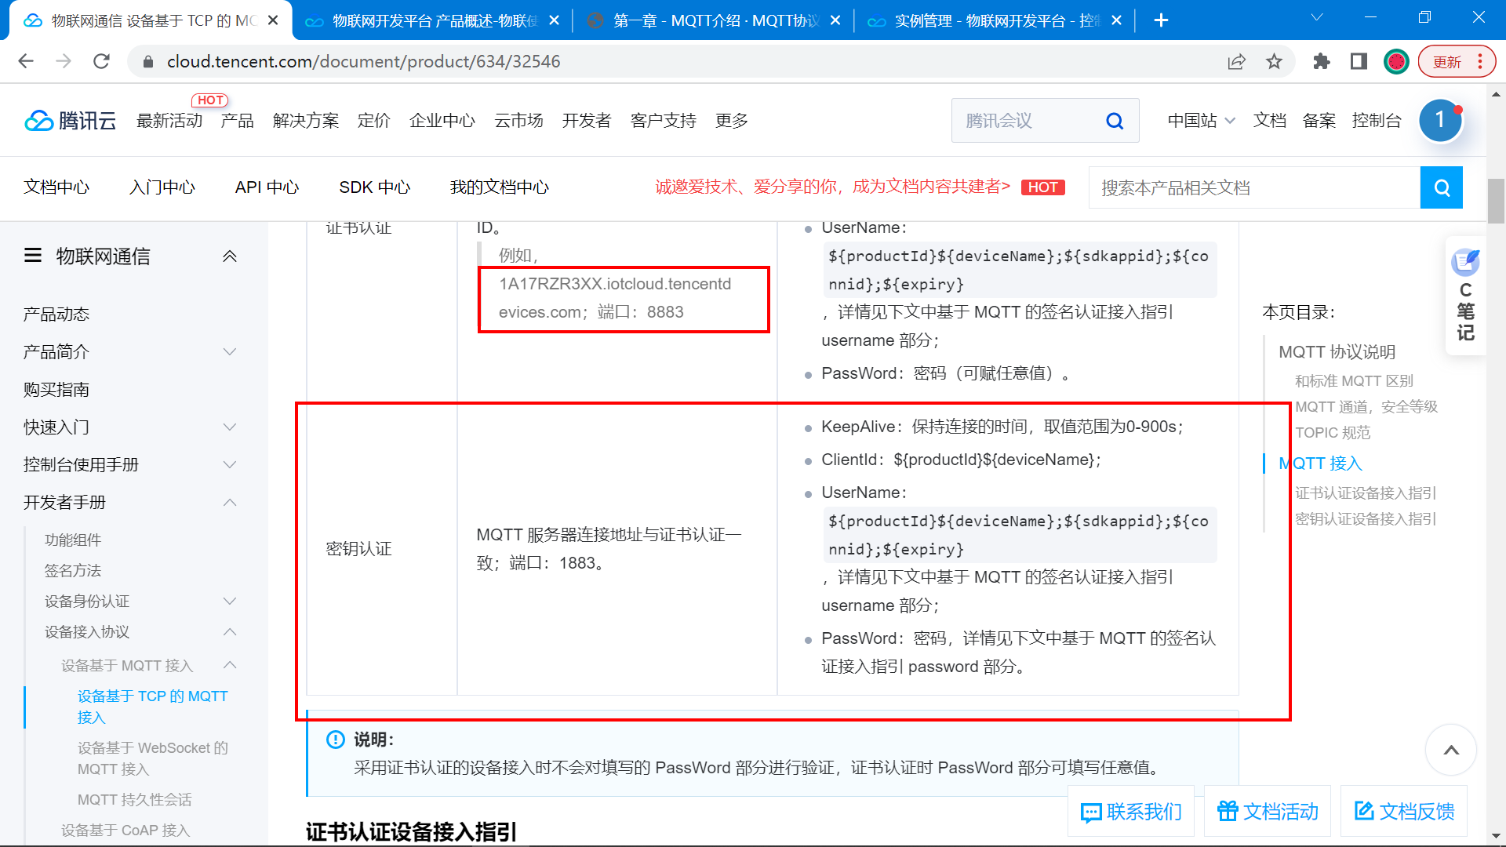Collapse the 开发者手册 sidebar section
1506x847 pixels.
tap(230, 503)
